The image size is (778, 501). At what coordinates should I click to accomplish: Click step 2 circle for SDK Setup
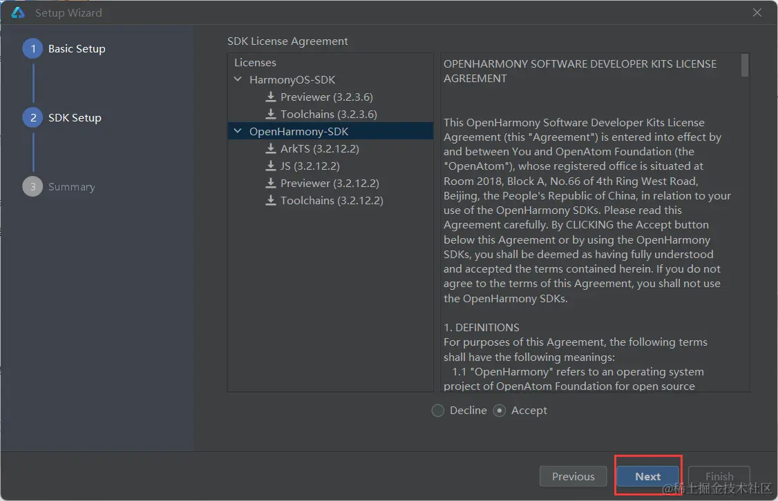click(x=32, y=117)
